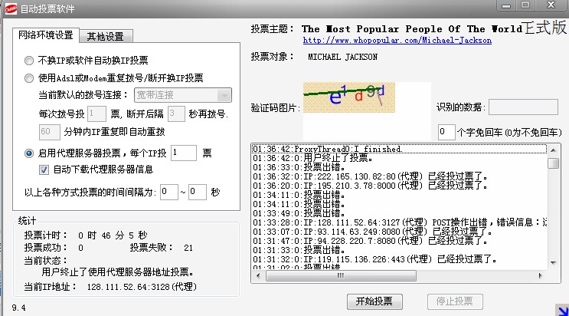The width and height of the screenshot is (569, 316).
Task: Click the blue arrow icon at bottom-right corner
Action: click(x=561, y=309)
